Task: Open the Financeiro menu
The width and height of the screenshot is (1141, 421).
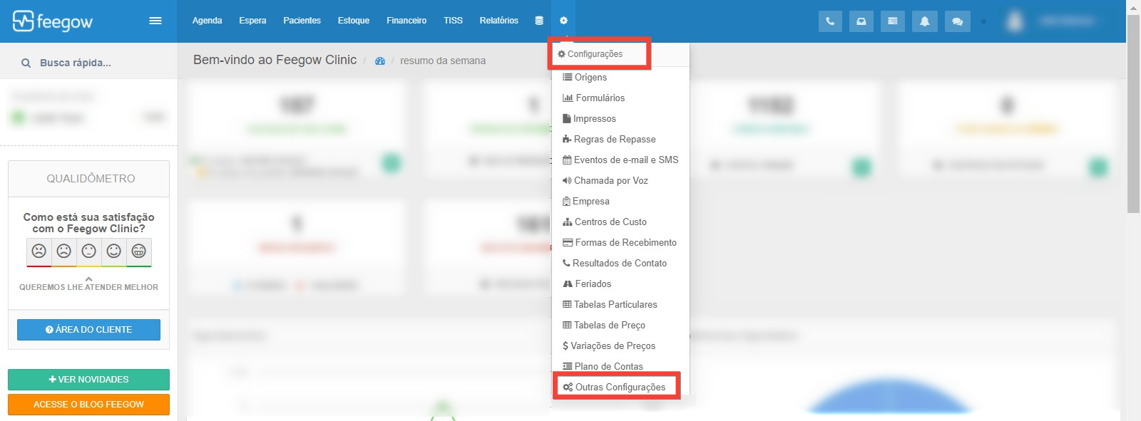Action: click(406, 21)
